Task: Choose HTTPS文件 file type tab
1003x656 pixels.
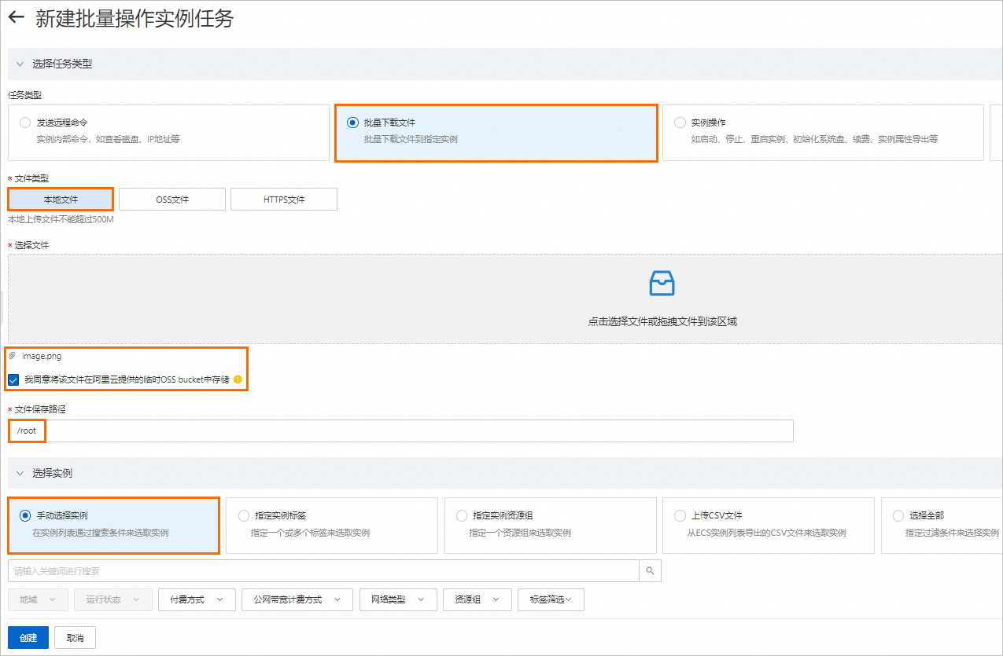Action: point(284,200)
